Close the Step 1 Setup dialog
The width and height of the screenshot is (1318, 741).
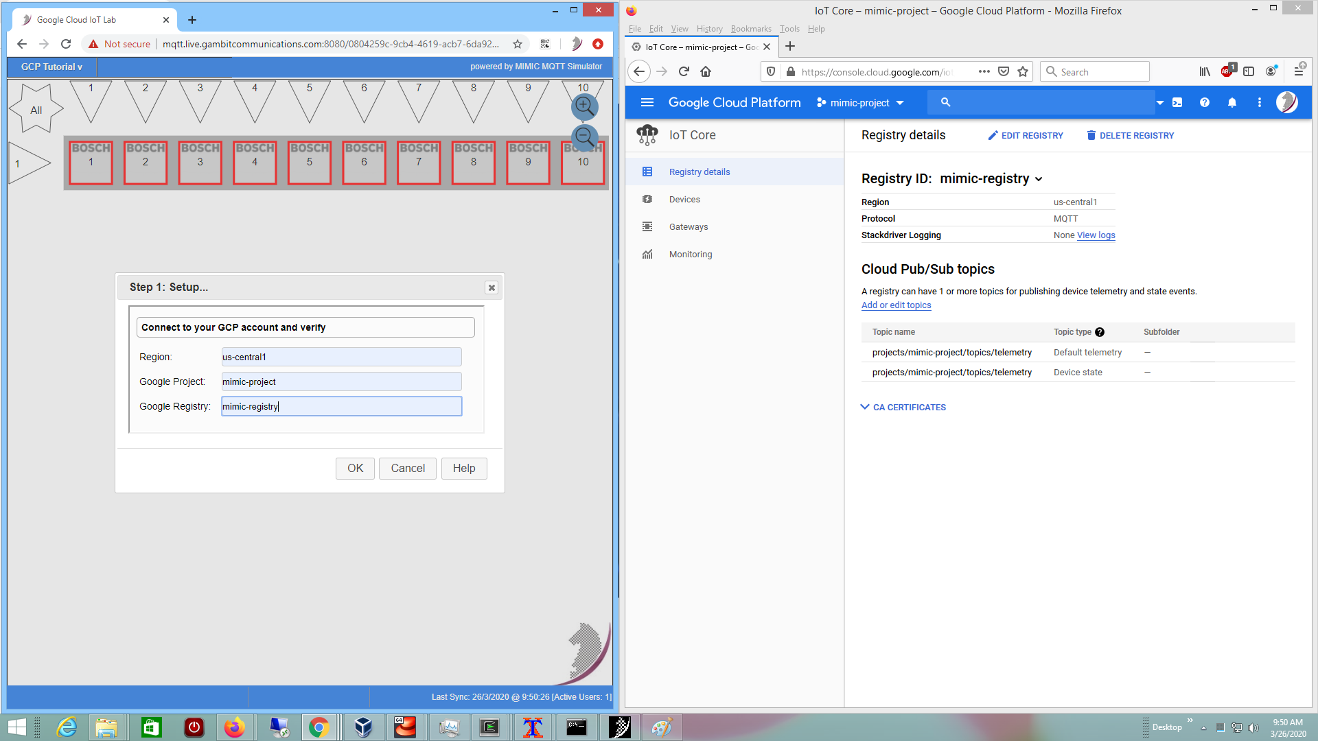tap(492, 287)
